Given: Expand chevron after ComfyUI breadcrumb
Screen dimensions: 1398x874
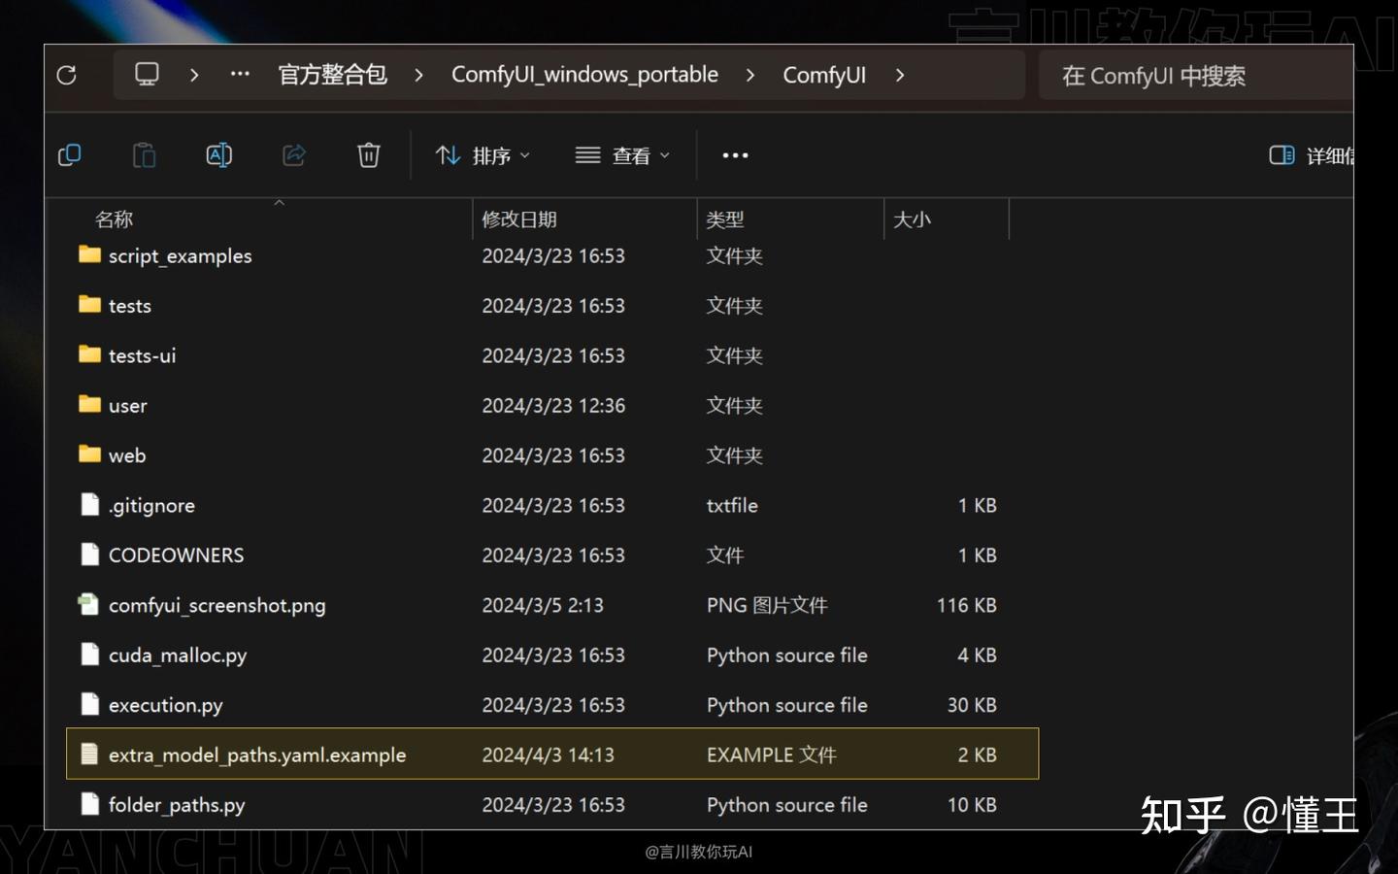Looking at the screenshot, I should [x=899, y=75].
